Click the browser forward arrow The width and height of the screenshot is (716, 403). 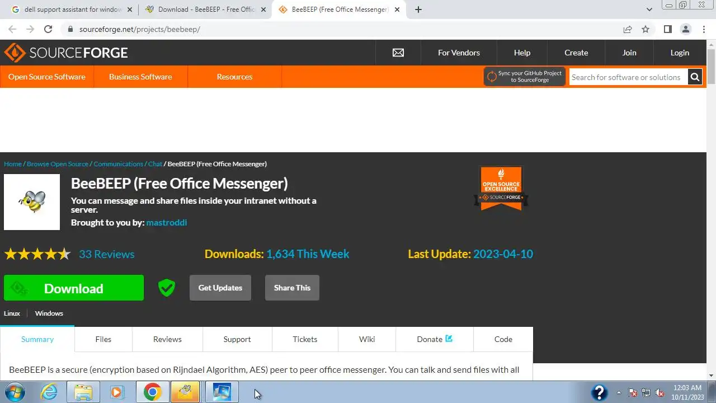click(x=30, y=29)
